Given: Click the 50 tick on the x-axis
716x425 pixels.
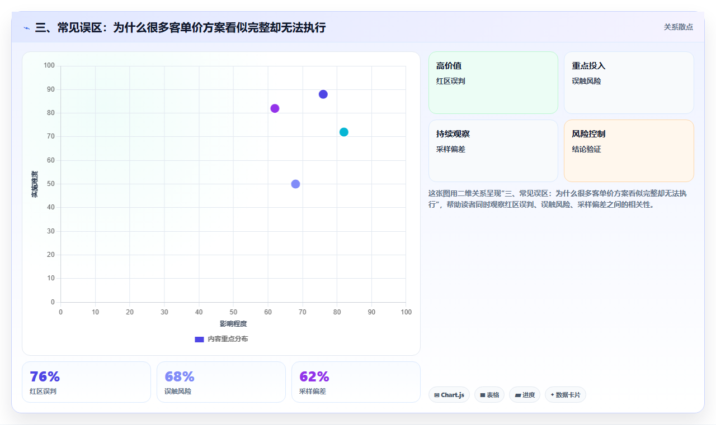Looking at the screenshot, I should point(233,312).
